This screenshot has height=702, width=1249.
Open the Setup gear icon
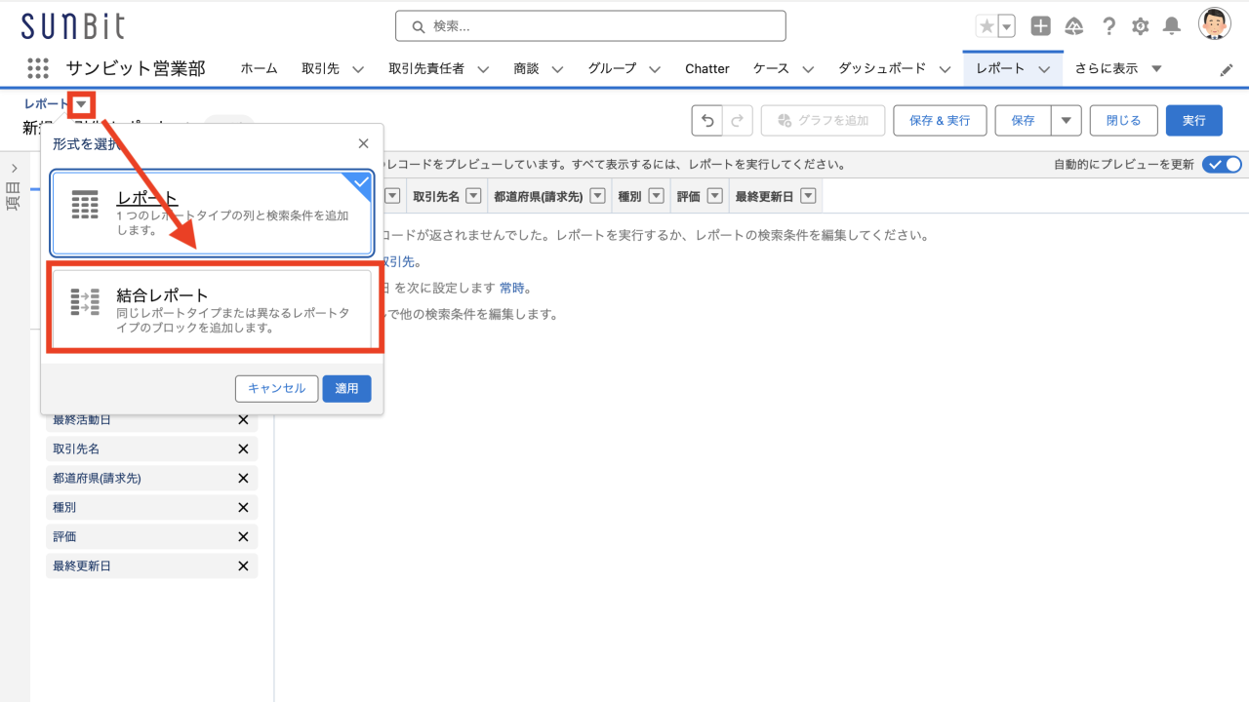click(x=1140, y=26)
